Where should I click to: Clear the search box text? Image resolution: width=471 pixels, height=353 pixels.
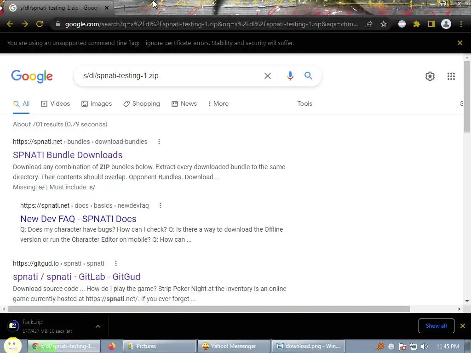tap(267, 76)
